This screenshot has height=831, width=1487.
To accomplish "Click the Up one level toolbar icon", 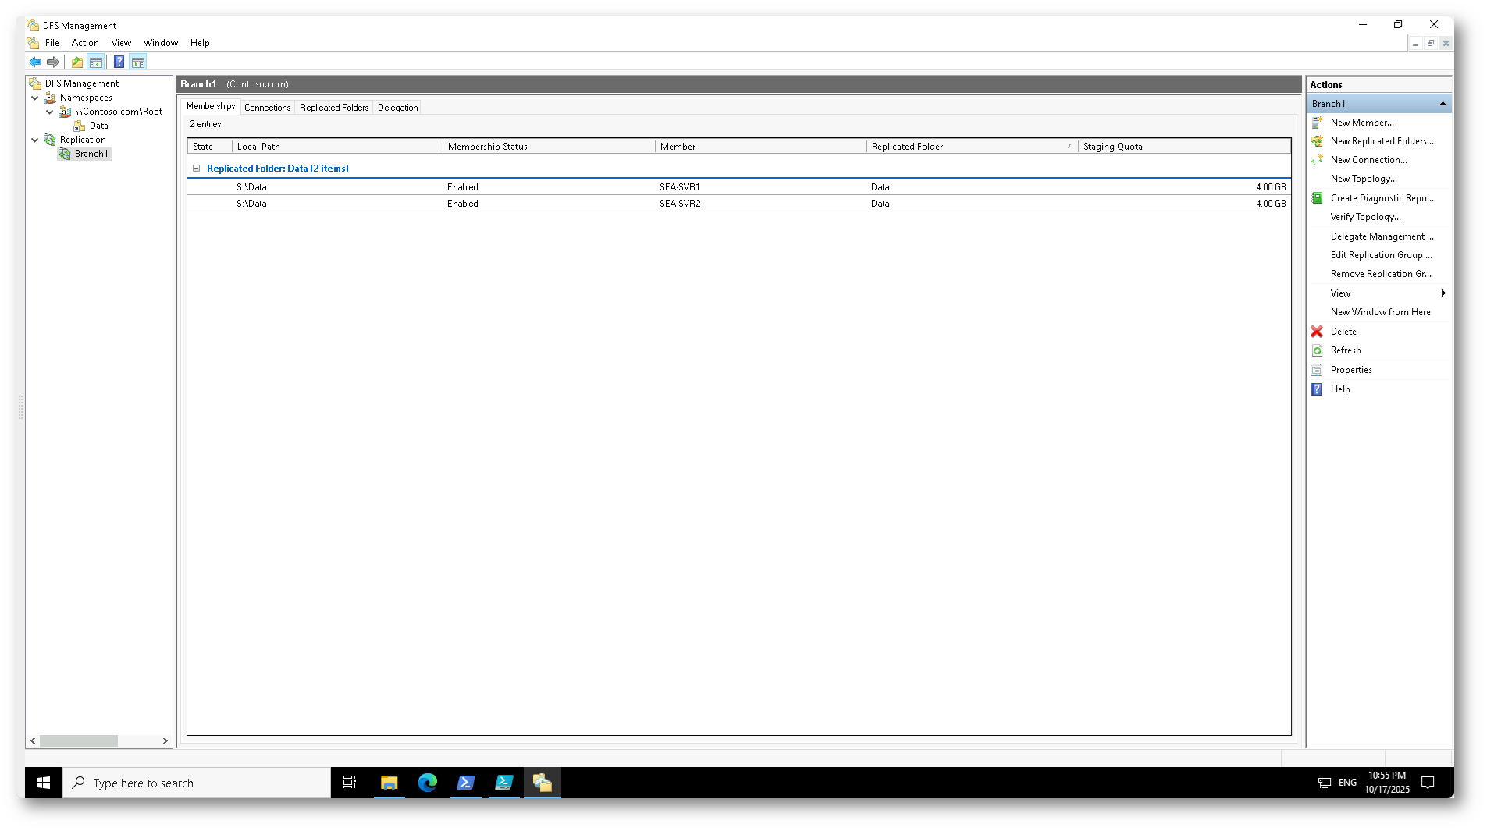I will click(76, 62).
